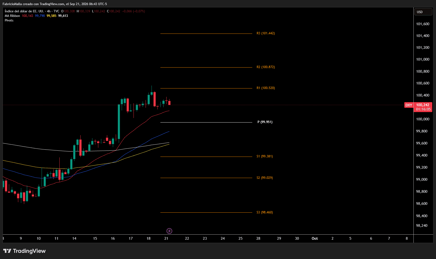Image resolution: width=436 pixels, height=259 pixels.
Task: Click the purple lightning event icon
Action: (169, 231)
